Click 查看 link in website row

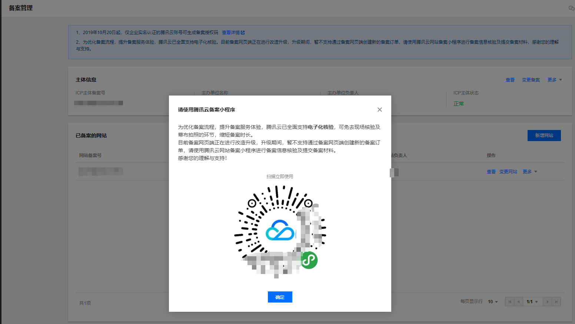[491, 172]
